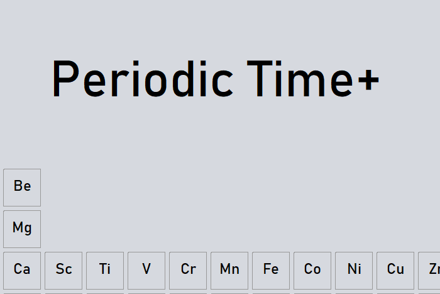The image size is (440, 294).
Task: Select the Cu element tile
Action: coord(395,270)
